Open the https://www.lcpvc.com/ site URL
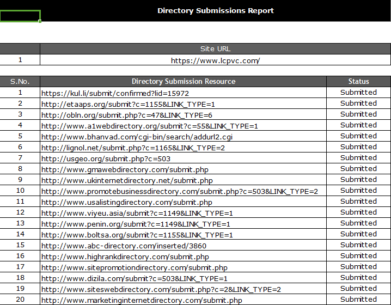 [216, 60]
